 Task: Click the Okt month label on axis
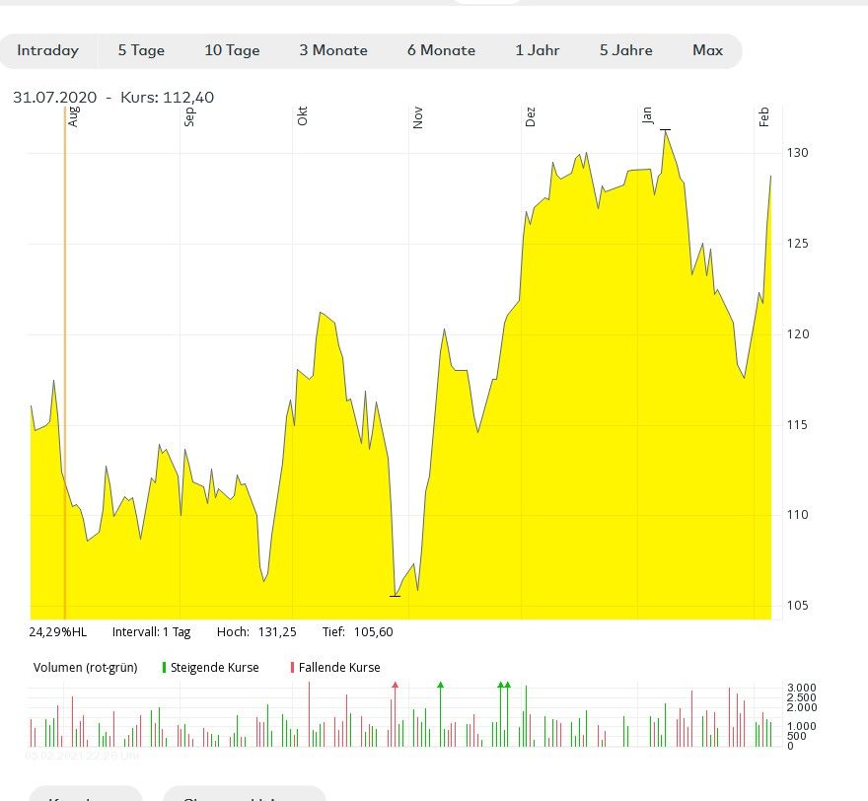click(x=303, y=115)
